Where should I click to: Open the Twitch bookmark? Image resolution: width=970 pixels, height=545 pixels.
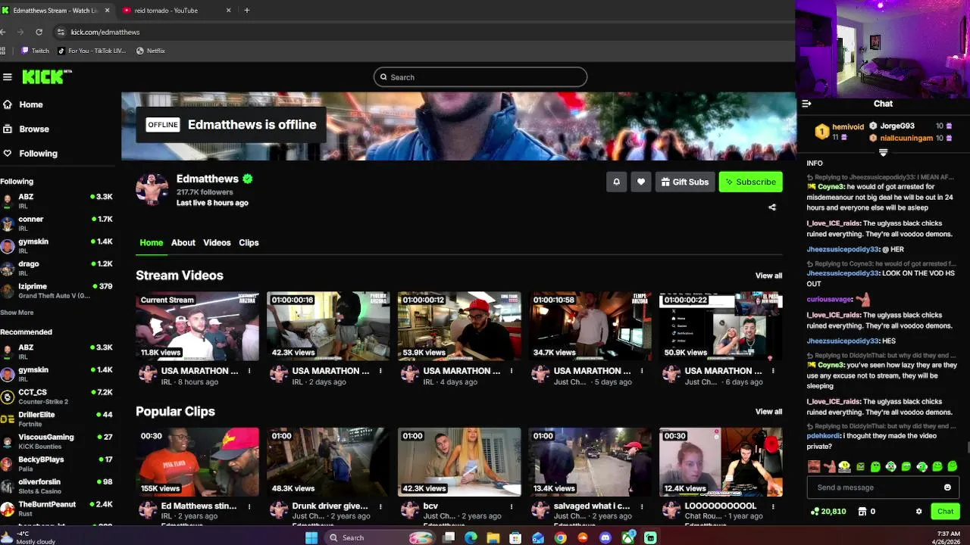click(35, 51)
